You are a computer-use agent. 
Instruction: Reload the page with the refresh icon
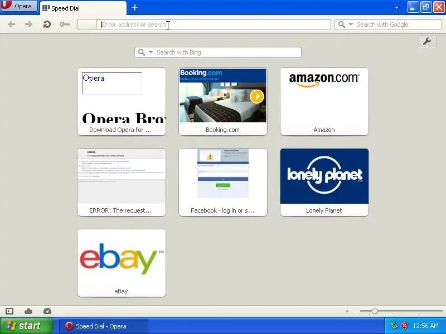coord(47,24)
